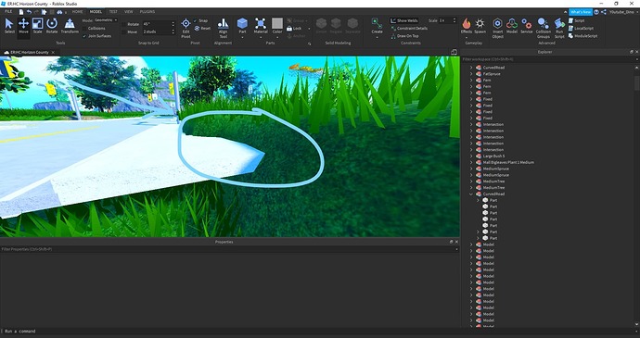Adjust the Move studs stepper
640x338 pixels.
[x=173, y=31]
